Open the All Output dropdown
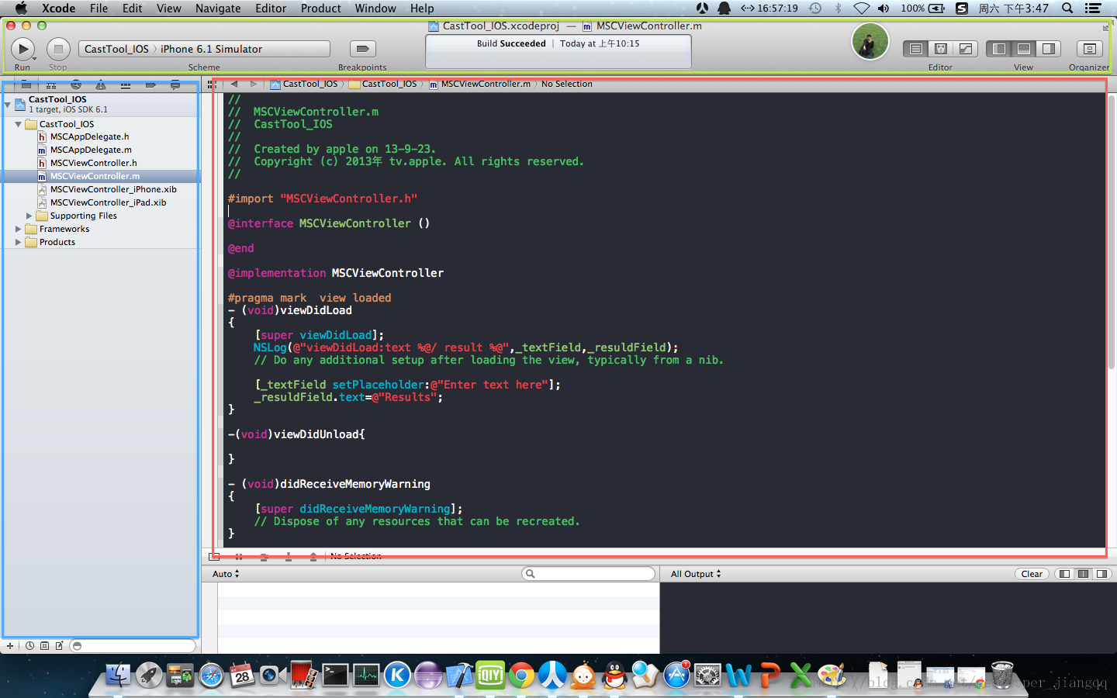The image size is (1117, 698). 696,574
